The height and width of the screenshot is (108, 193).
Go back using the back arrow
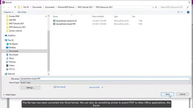point(4,7)
